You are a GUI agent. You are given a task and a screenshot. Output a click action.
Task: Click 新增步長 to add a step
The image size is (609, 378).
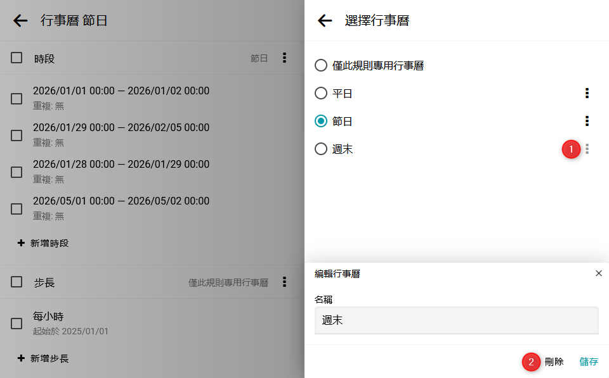pyautogui.click(x=43, y=358)
